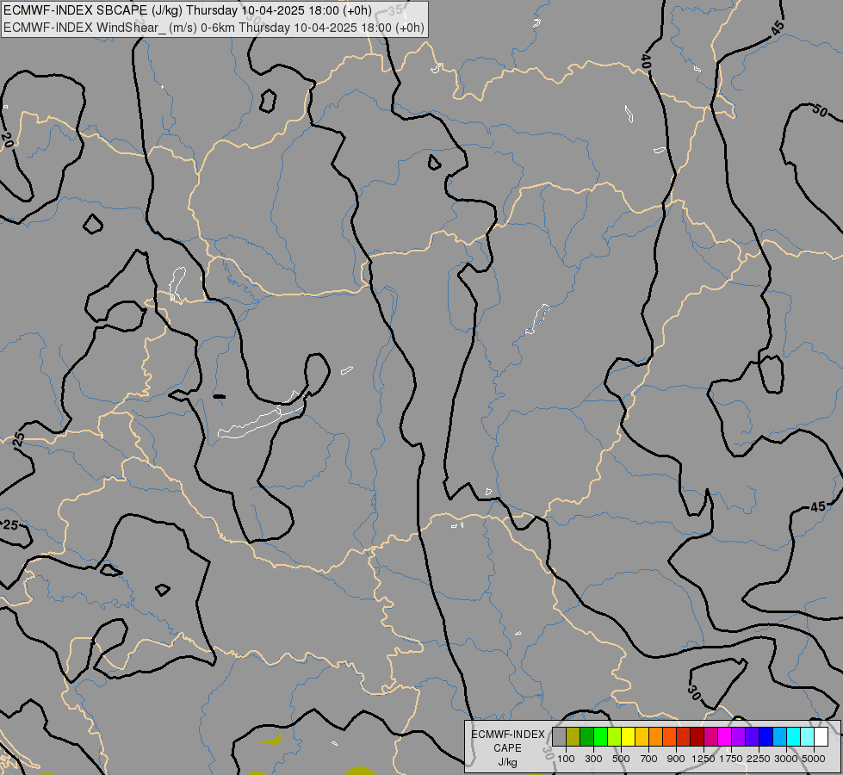Image resolution: width=843 pixels, height=775 pixels.
Task: Select the pure yellow legend swatch
Action: point(629,737)
